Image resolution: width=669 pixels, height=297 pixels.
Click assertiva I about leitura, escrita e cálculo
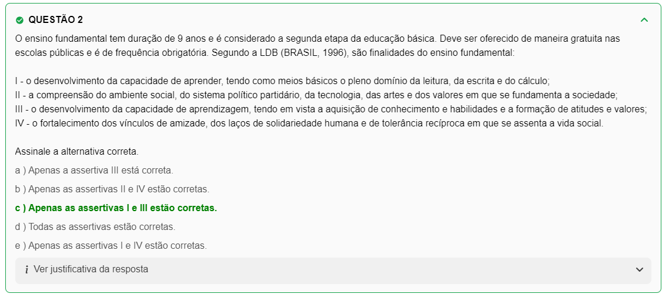282,81
